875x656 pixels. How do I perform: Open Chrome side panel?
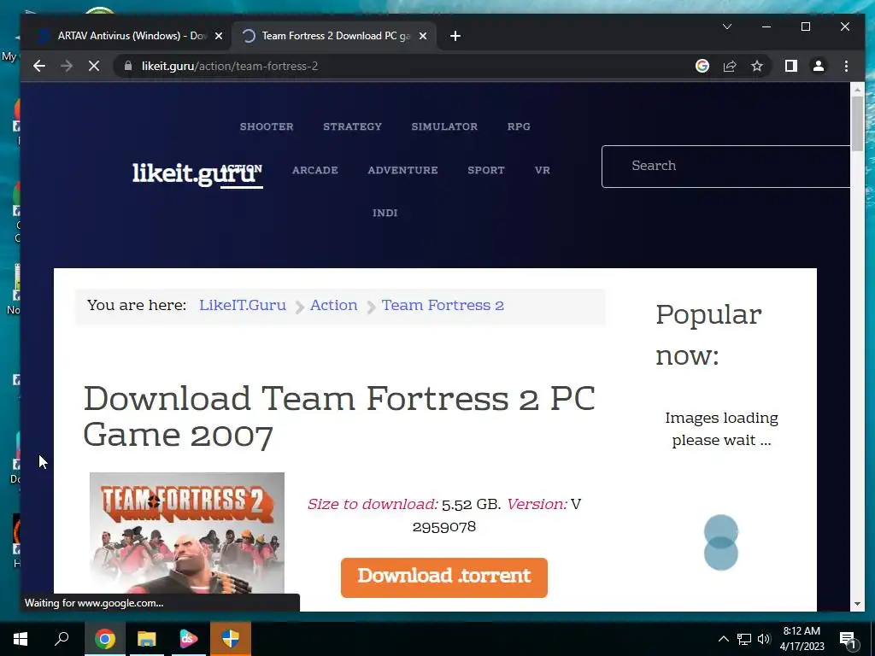click(790, 66)
